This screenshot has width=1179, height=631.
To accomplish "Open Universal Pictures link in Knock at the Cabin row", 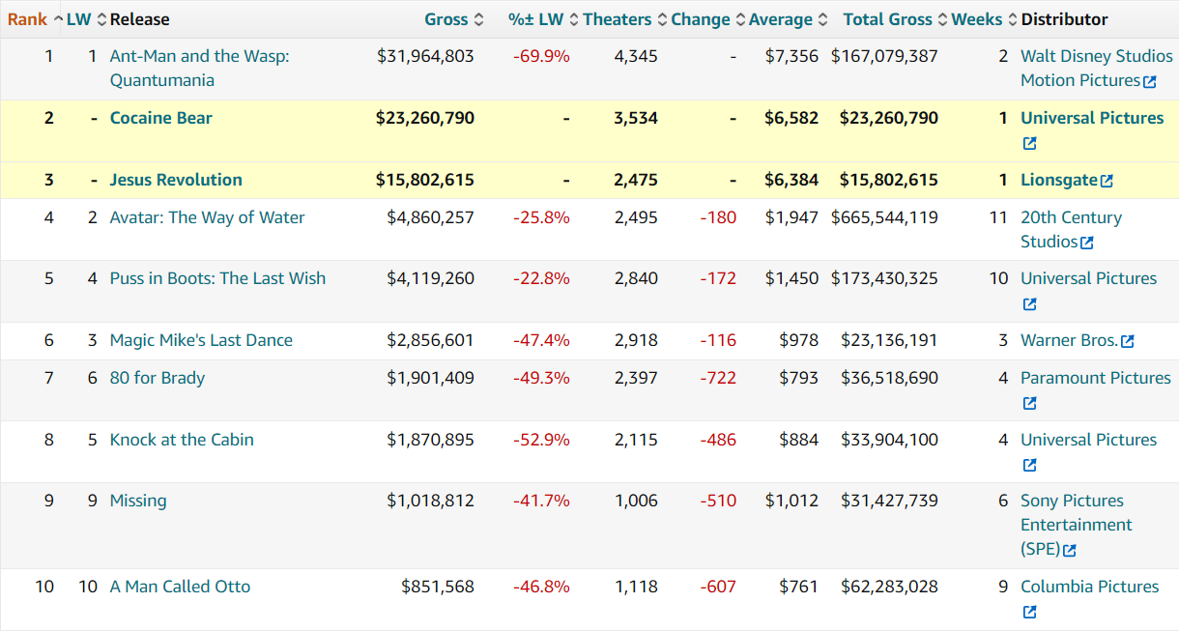I will pos(1088,440).
